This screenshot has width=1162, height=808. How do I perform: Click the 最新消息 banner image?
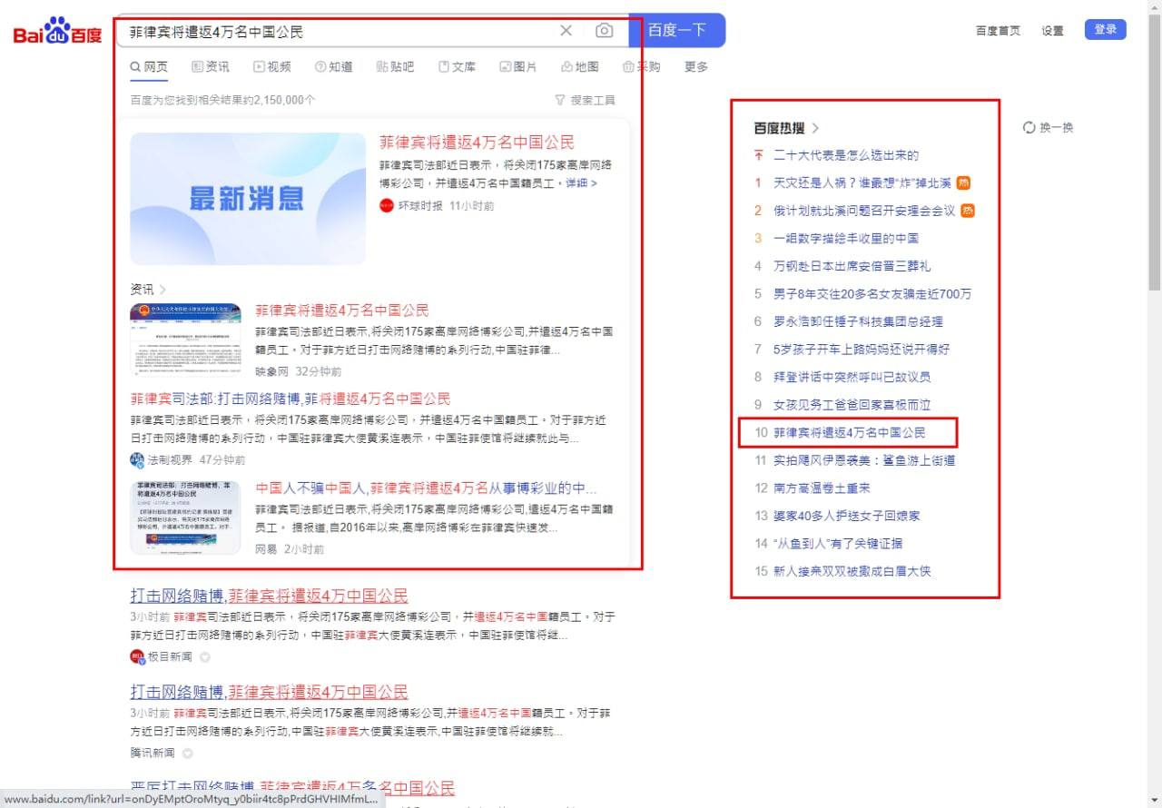(248, 199)
